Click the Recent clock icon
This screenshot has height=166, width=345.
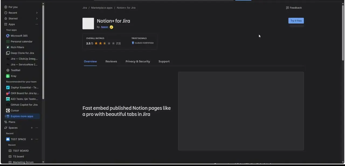pyautogui.click(x=6, y=13)
